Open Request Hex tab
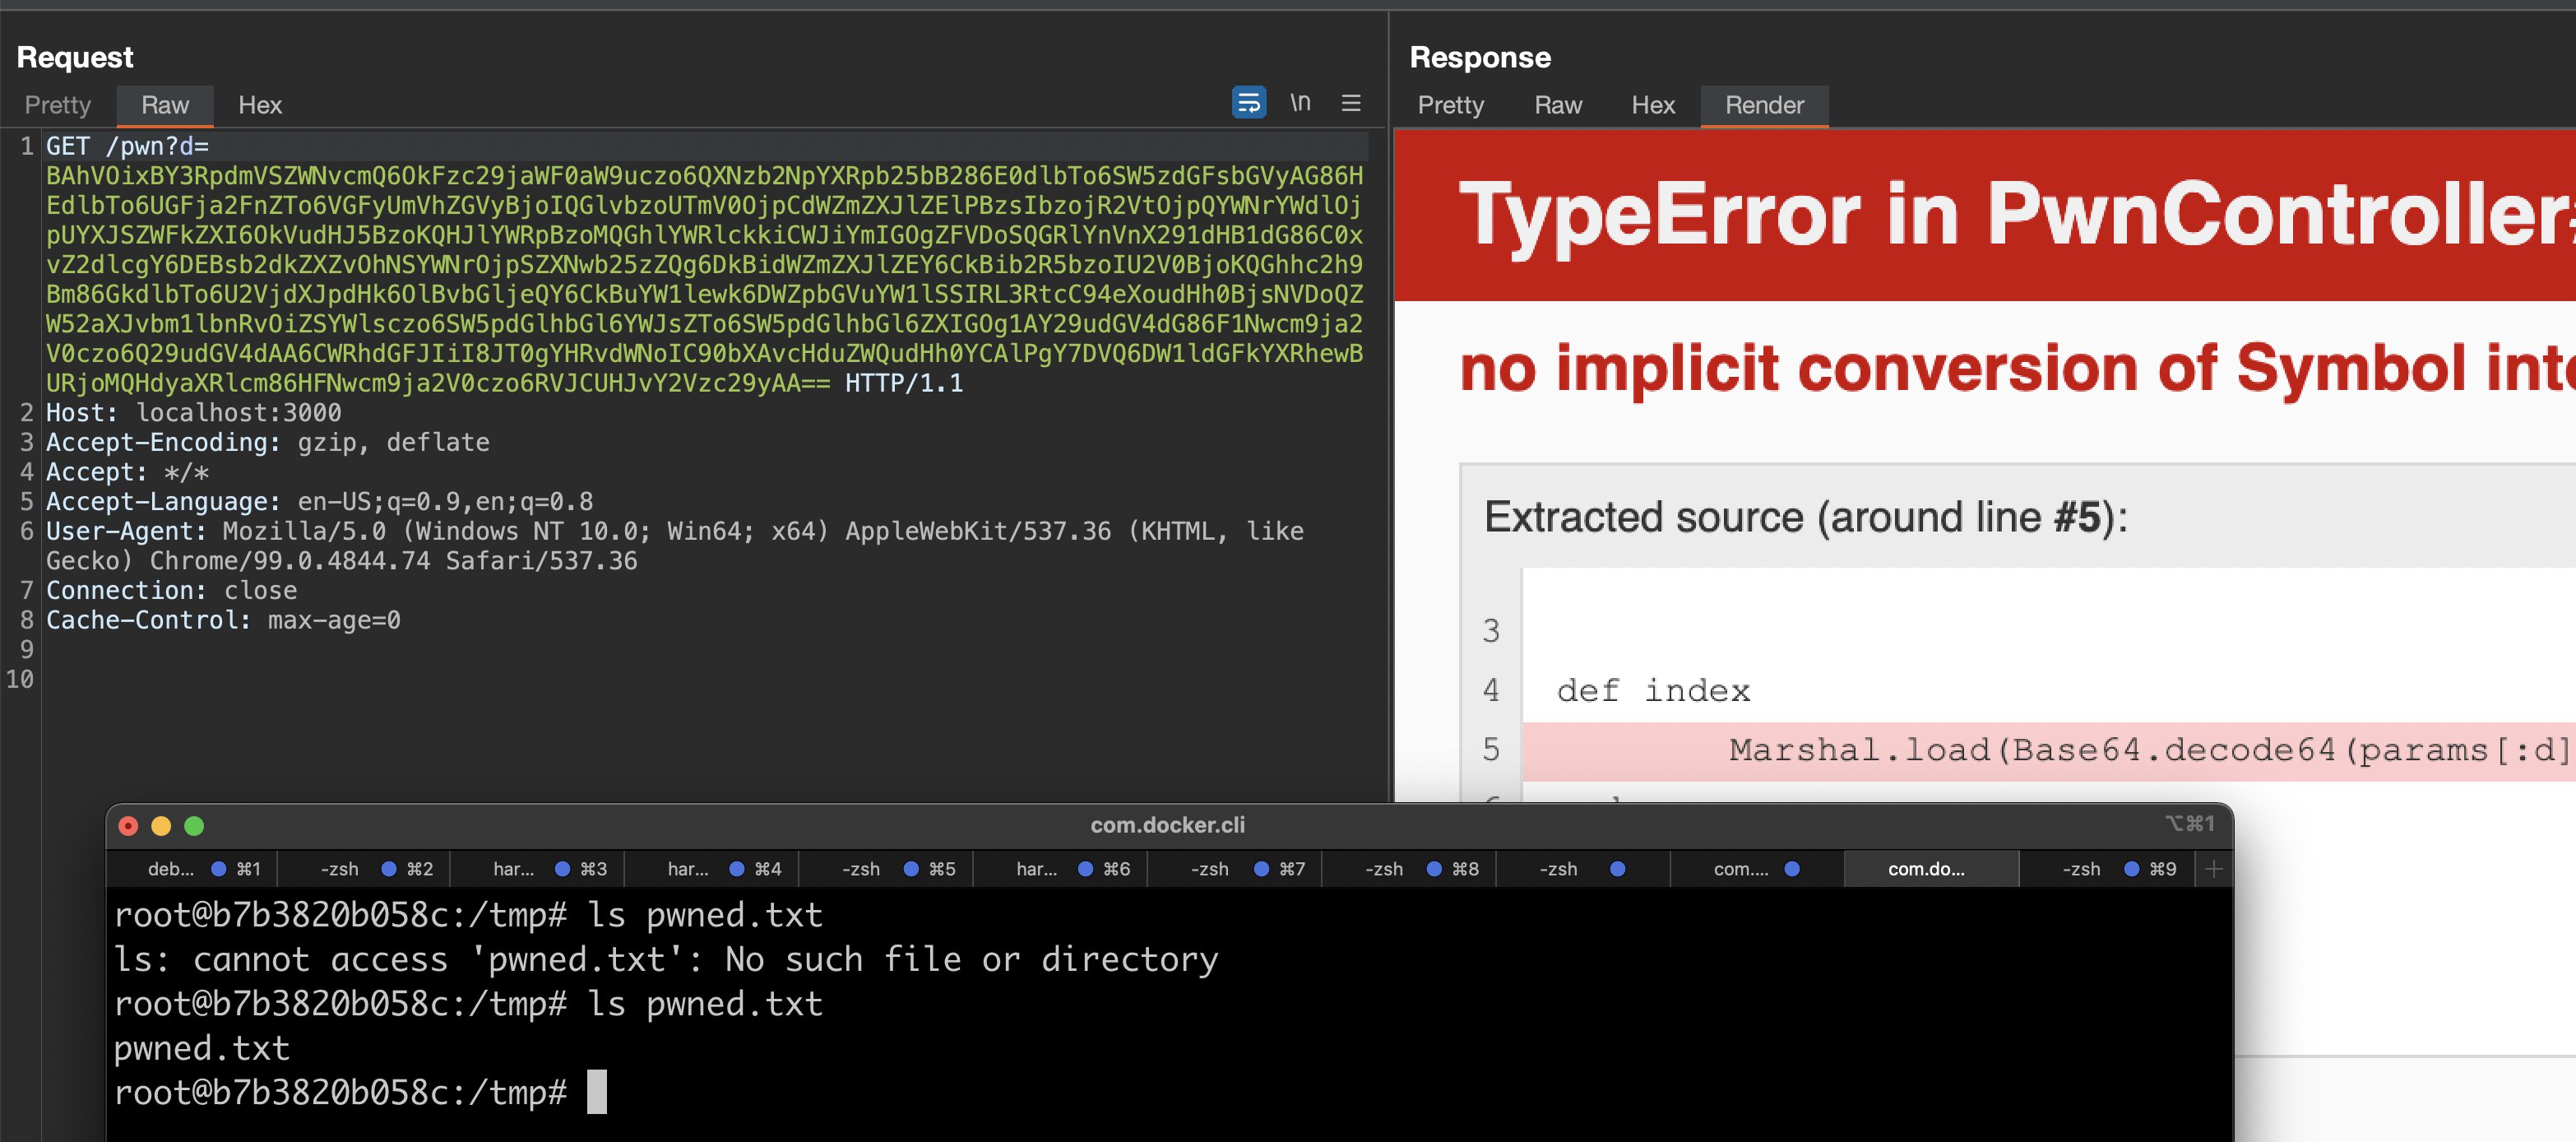The image size is (2576, 1142). pyautogui.click(x=260, y=105)
